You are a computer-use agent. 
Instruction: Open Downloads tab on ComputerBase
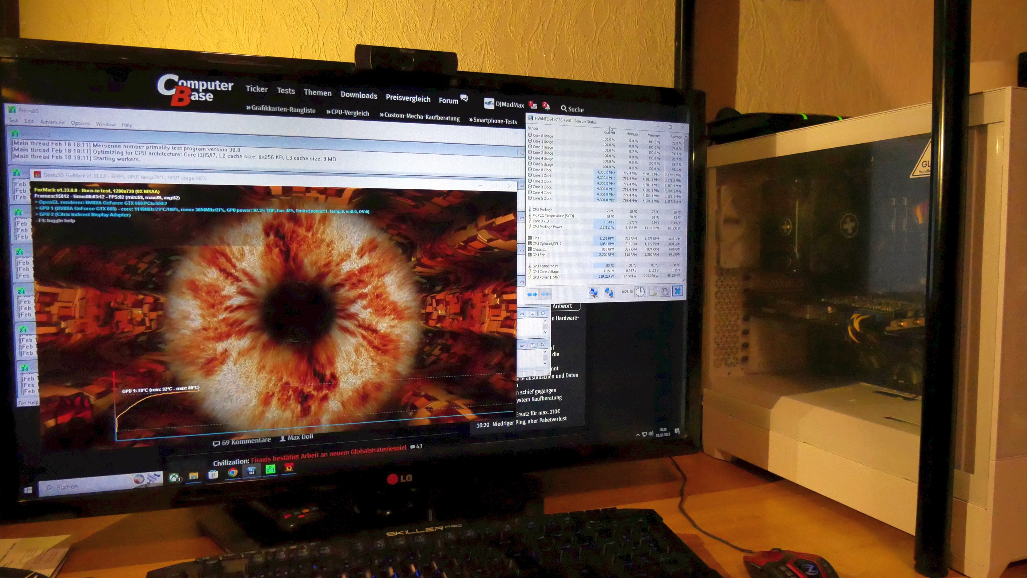(x=359, y=95)
